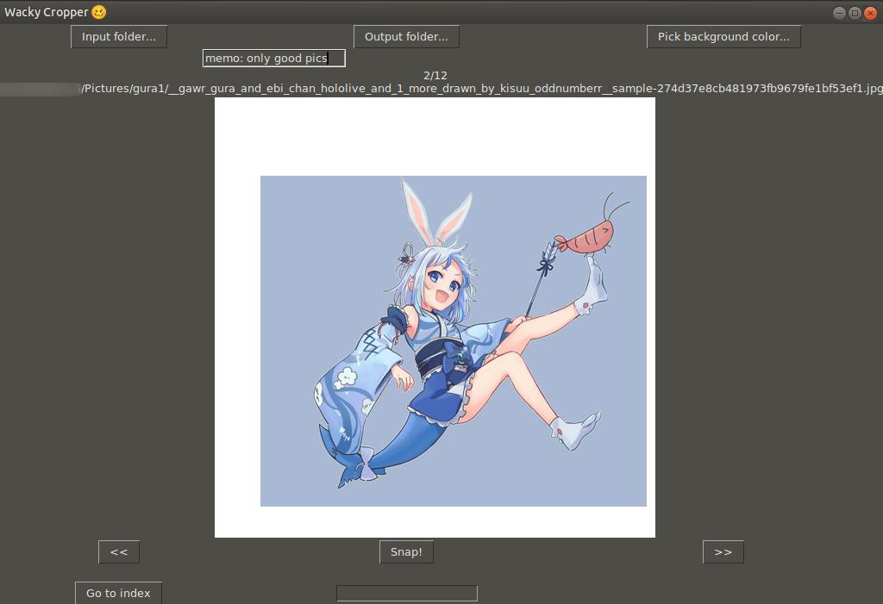Close the Wacky Cropper window
Viewport: 883px width, 604px height.
click(870, 13)
